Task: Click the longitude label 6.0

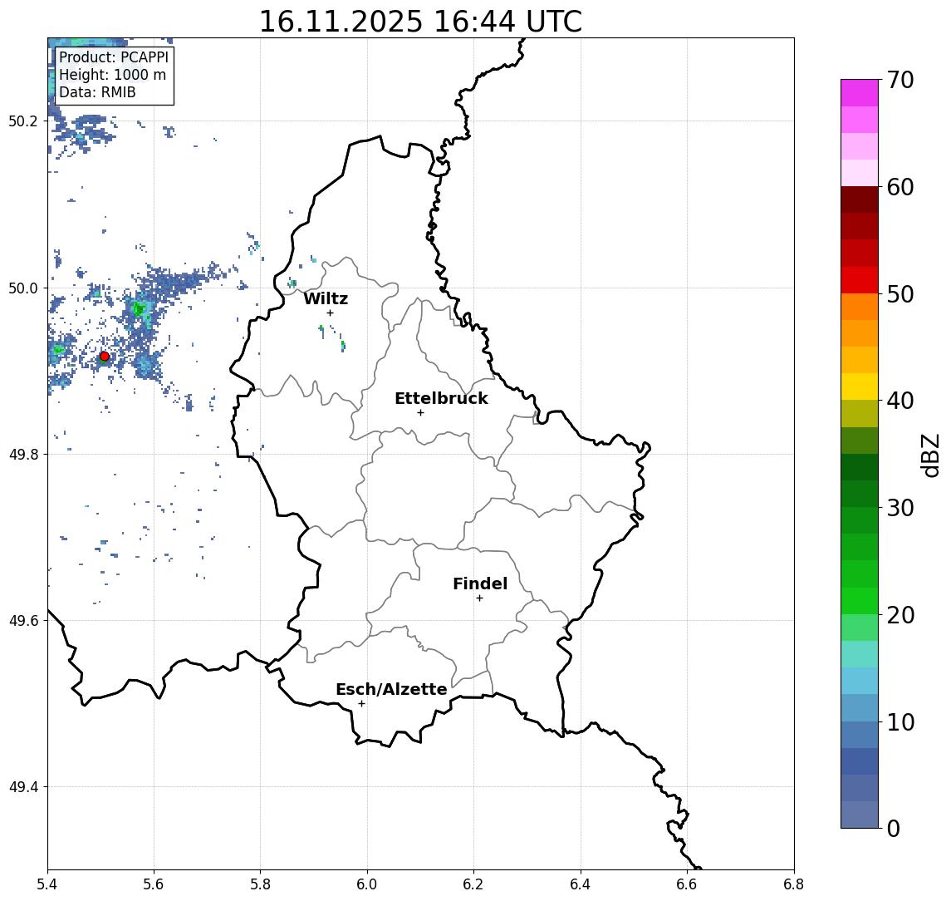Action: 368,884
